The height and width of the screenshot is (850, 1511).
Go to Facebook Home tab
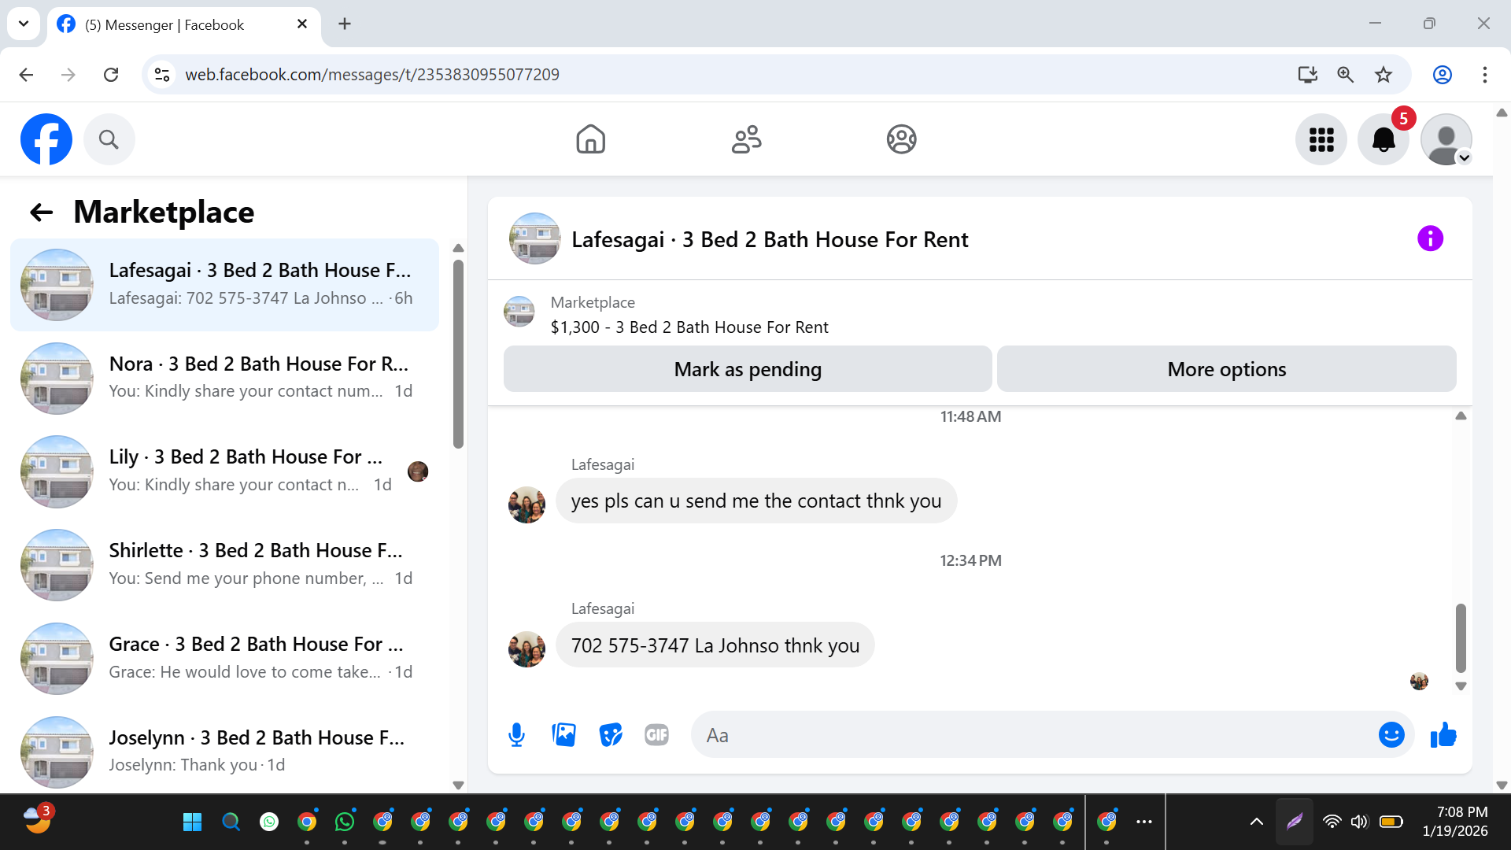[590, 140]
